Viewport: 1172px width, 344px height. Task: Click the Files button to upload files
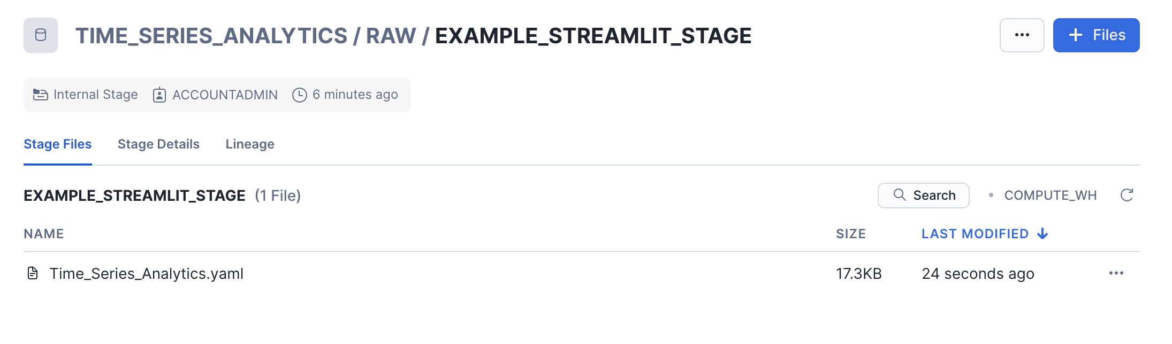[1096, 35]
